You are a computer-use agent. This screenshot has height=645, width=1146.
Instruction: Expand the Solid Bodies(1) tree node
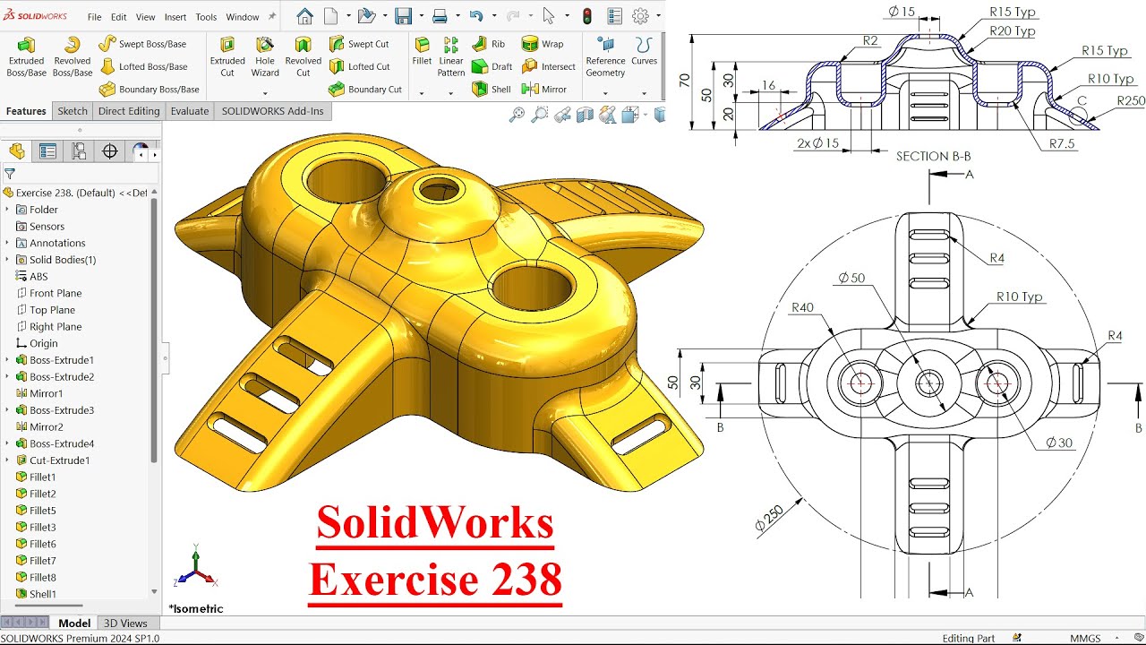point(7,260)
